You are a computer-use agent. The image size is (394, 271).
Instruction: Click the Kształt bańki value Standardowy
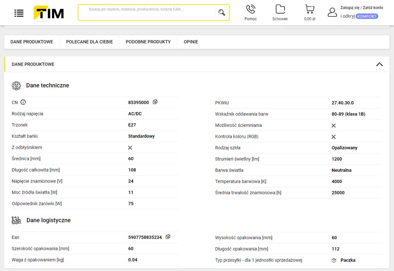tap(142, 136)
